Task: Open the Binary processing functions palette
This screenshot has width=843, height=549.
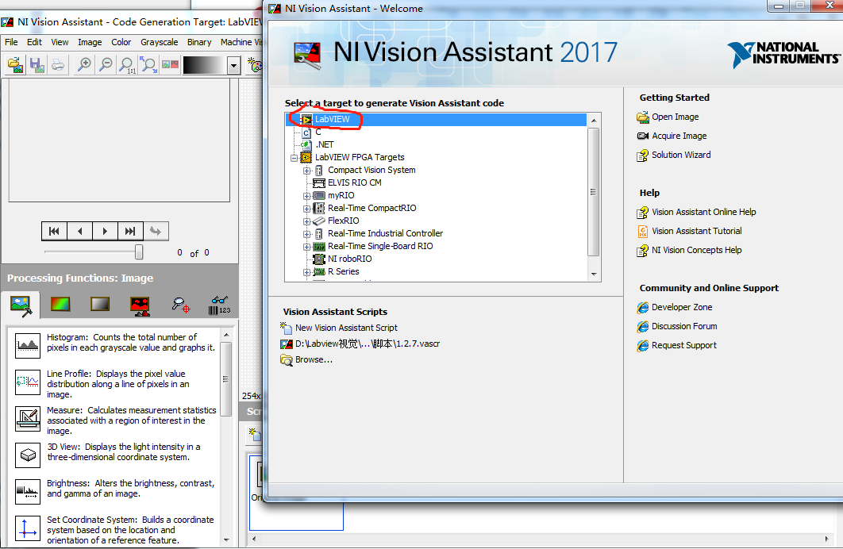Action: point(139,302)
